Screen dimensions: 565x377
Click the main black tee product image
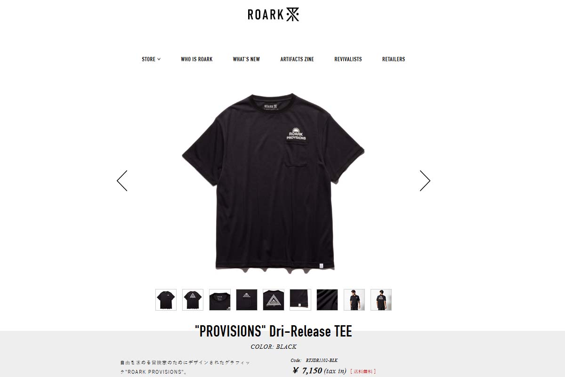[x=273, y=181]
